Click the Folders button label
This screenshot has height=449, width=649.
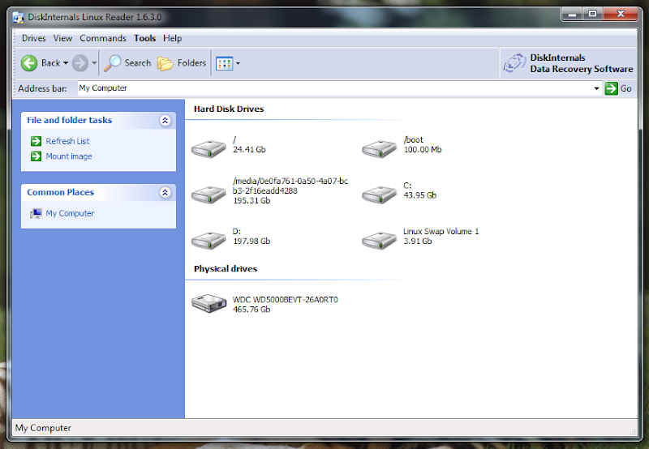coord(191,63)
